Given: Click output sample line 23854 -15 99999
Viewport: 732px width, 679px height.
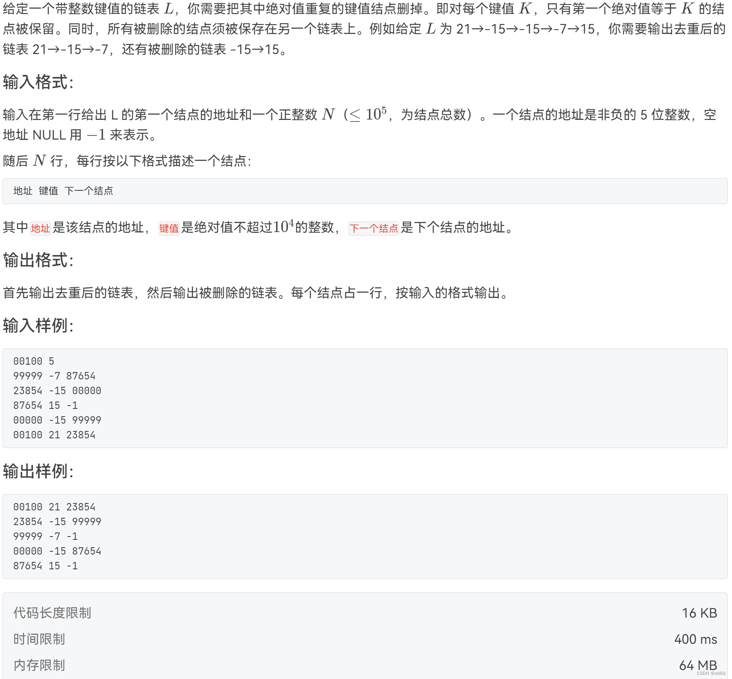Looking at the screenshot, I should click(57, 521).
